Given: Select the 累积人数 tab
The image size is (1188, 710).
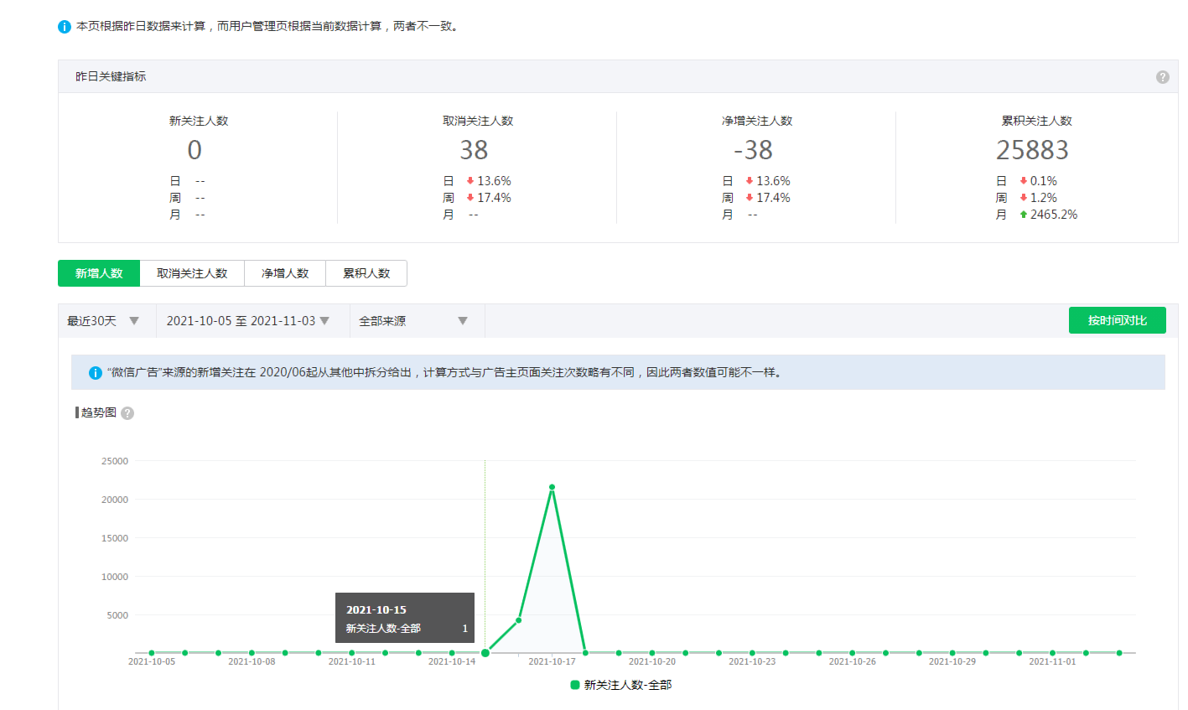Looking at the screenshot, I should [366, 273].
